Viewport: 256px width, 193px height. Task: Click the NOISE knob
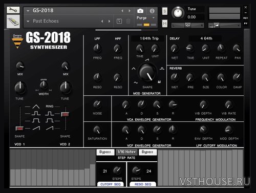(x=97, y=104)
